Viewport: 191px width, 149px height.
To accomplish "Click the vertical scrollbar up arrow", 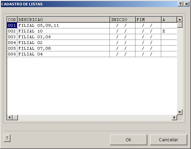I will click(180, 20).
